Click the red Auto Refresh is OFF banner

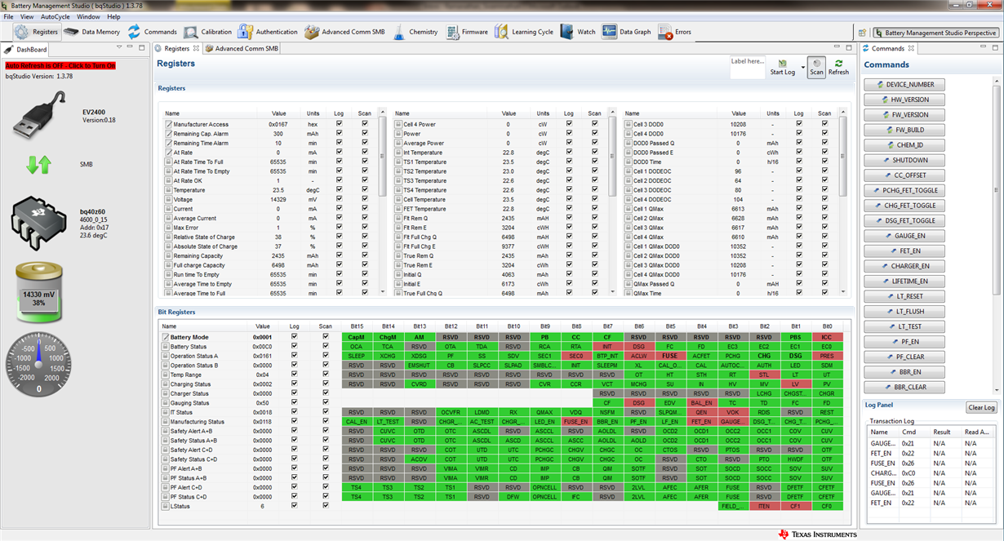(x=60, y=65)
